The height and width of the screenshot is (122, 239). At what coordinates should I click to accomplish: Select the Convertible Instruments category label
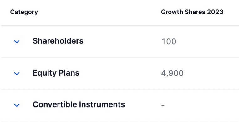click(79, 105)
